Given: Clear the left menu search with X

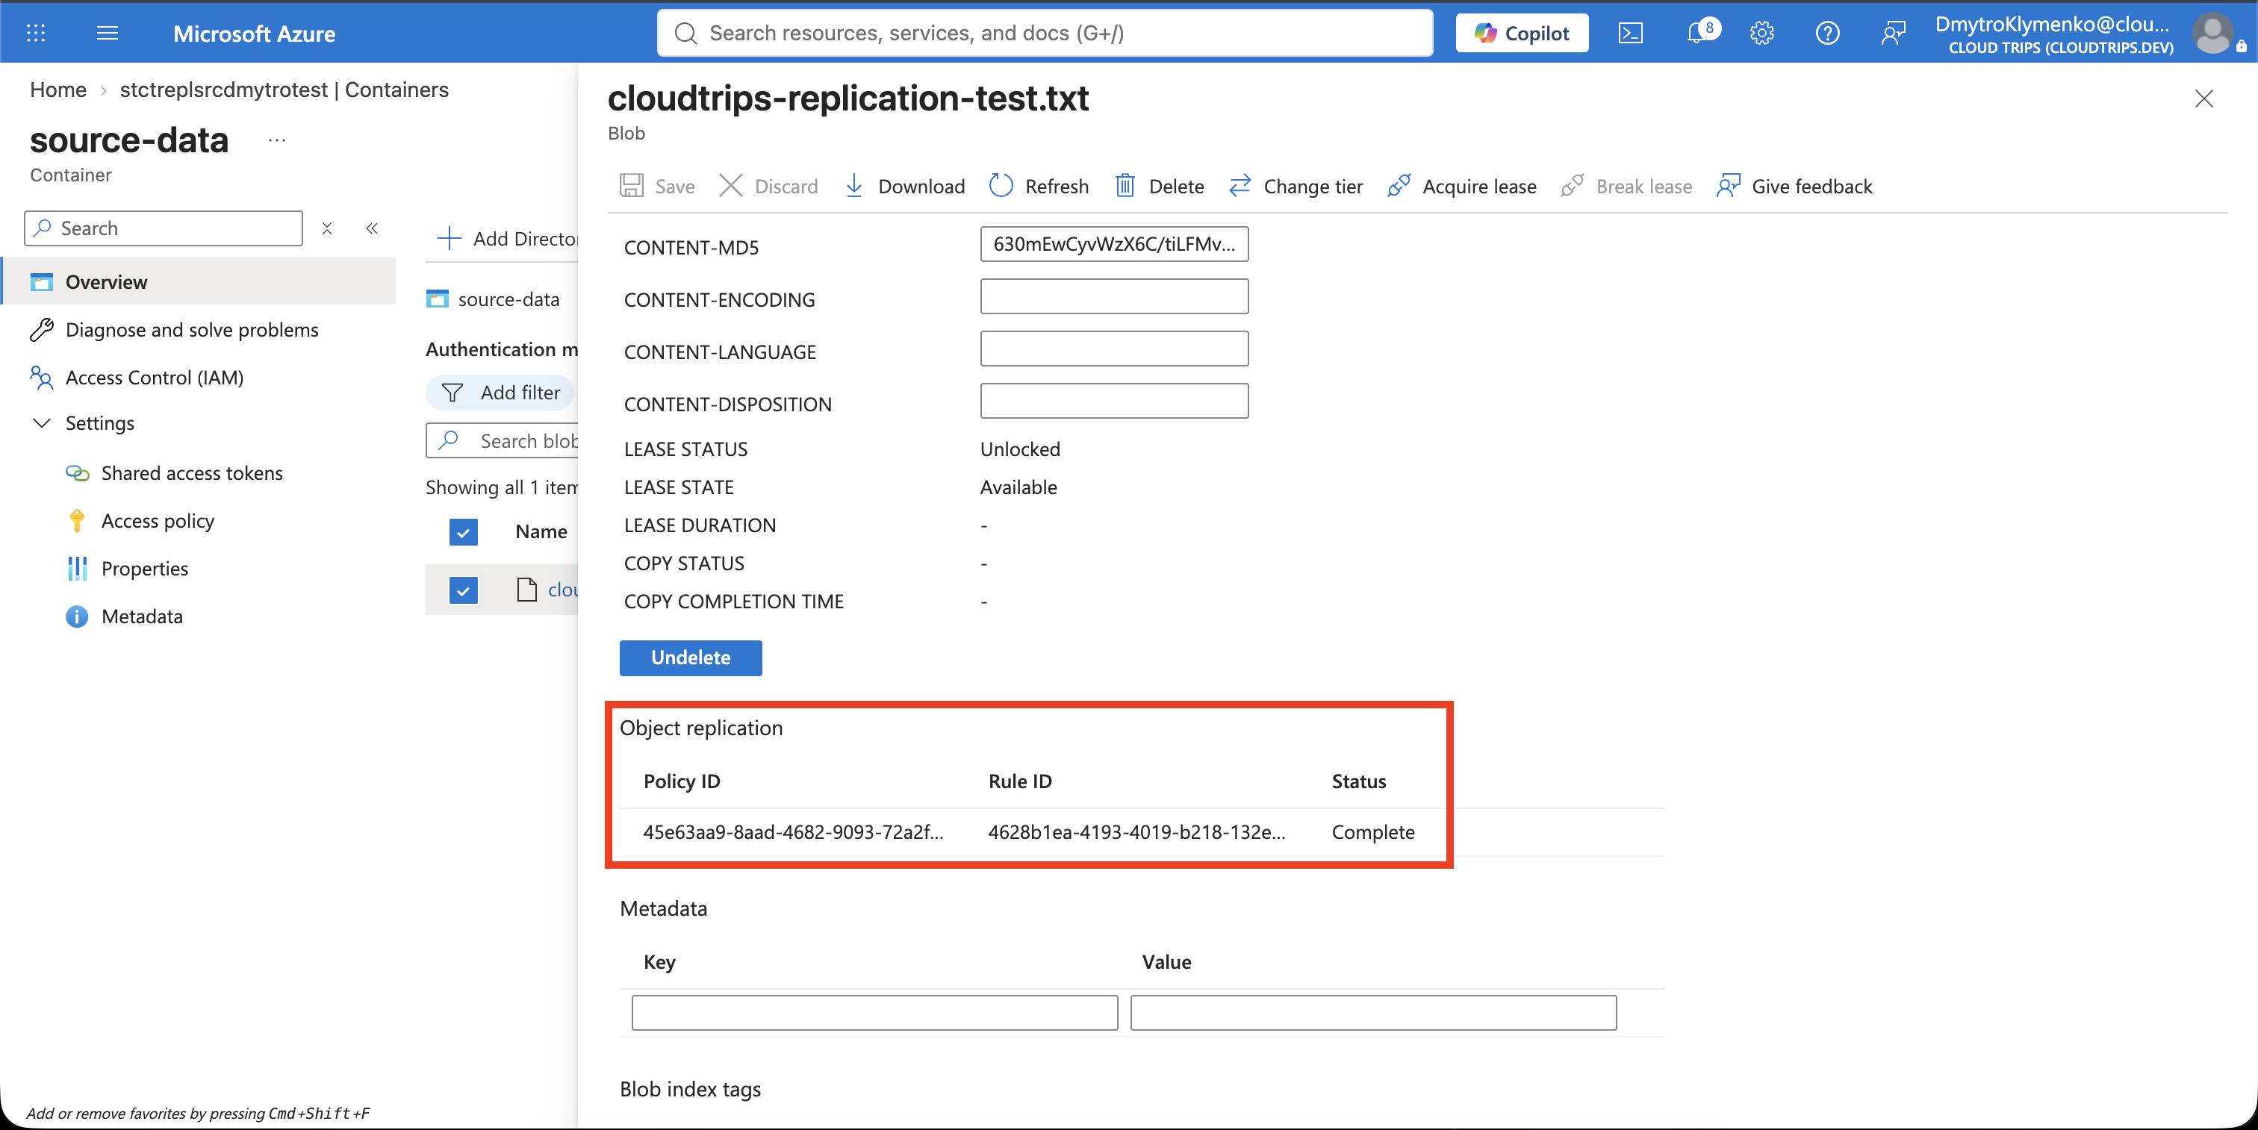Looking at the screenshot, I should (327, 228).
